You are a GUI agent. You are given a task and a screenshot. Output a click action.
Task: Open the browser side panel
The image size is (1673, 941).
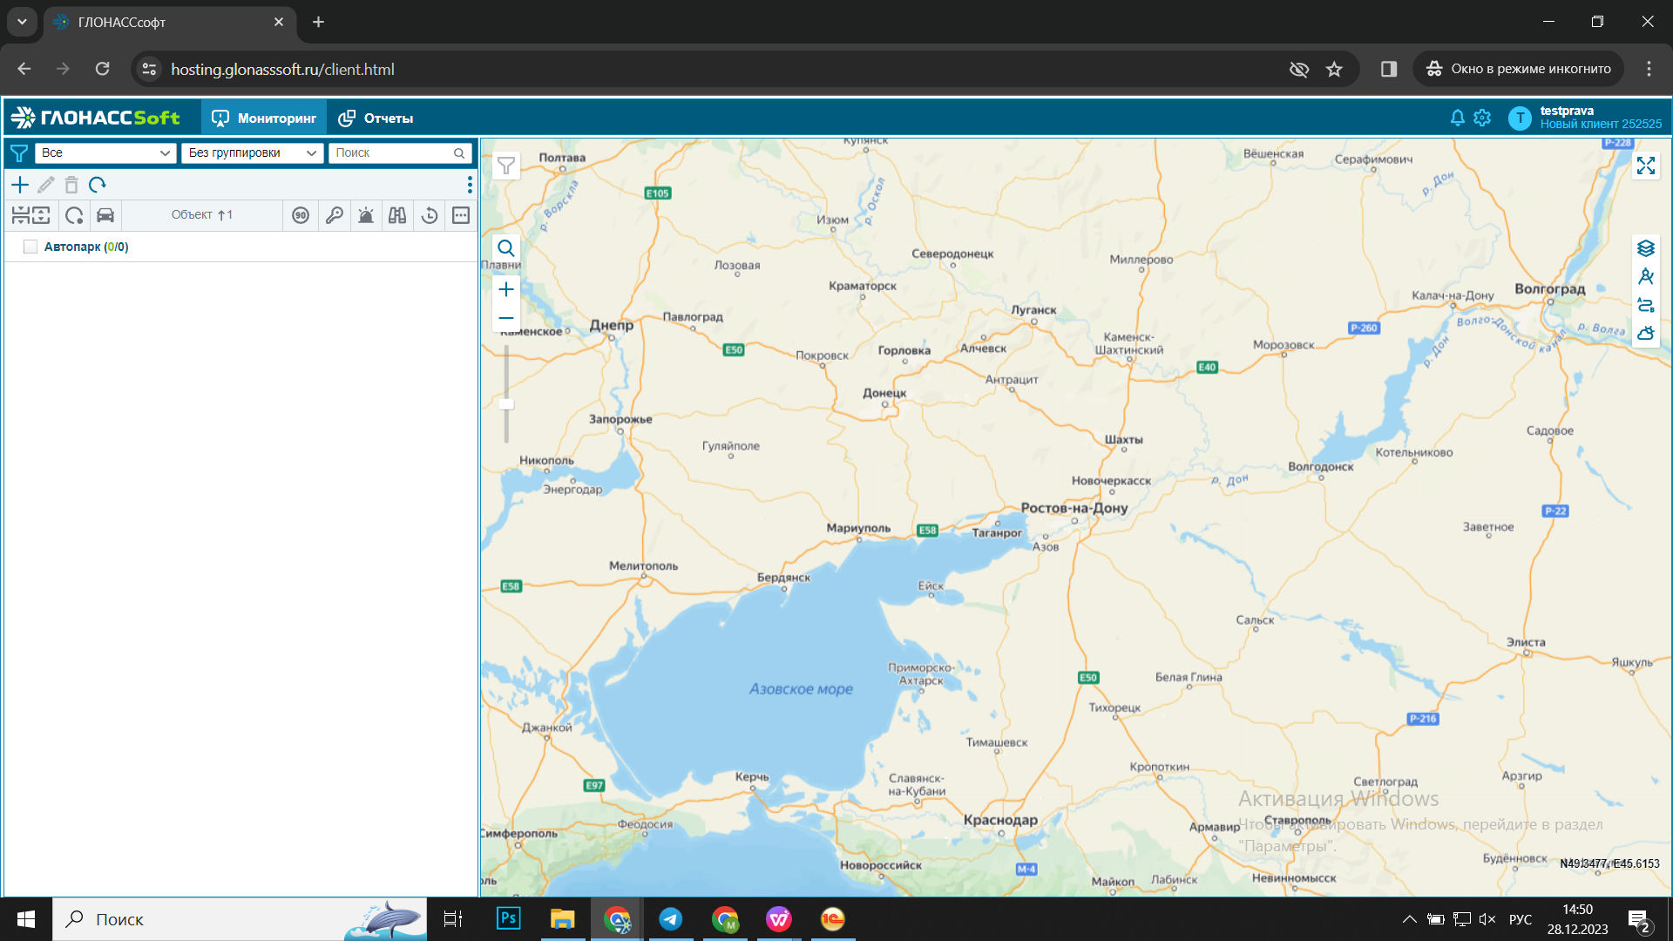tap(1389, 69)
